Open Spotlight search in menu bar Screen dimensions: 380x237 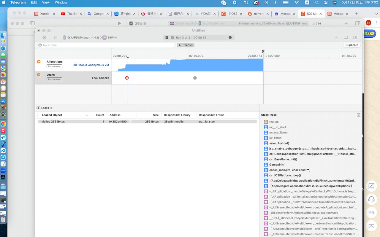pos(317,2)
